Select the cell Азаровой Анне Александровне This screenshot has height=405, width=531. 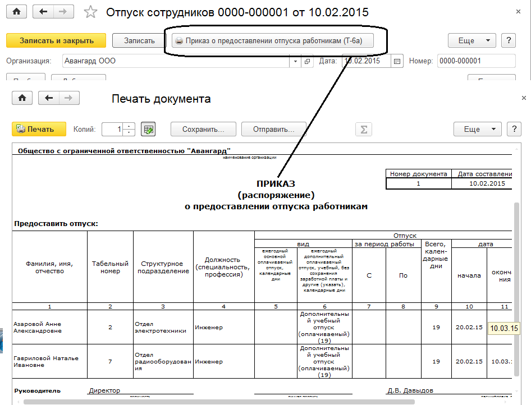(x=49, y=327)
